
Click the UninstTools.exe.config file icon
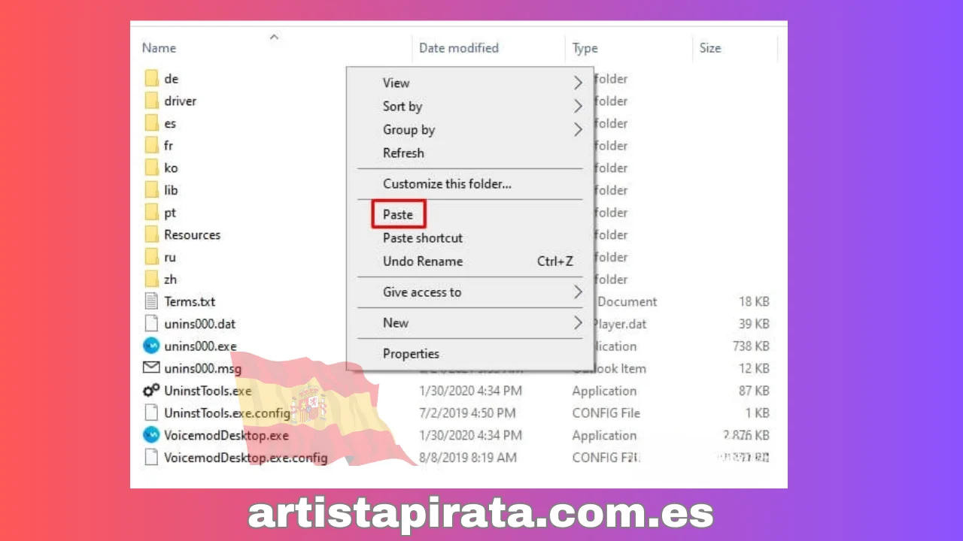(x=152, y=413)
